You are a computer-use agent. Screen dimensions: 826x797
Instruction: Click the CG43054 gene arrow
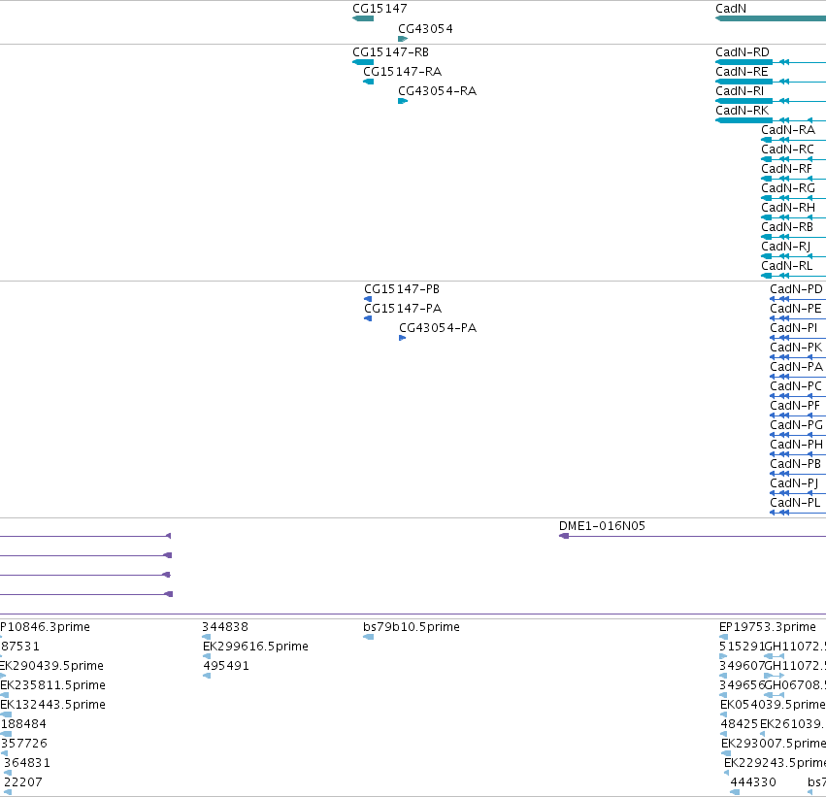(x=403, y=39)
